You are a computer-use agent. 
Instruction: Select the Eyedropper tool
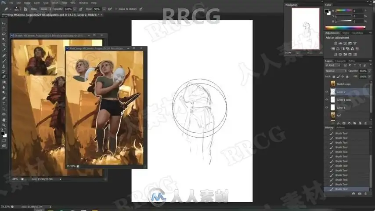[4, 50]
